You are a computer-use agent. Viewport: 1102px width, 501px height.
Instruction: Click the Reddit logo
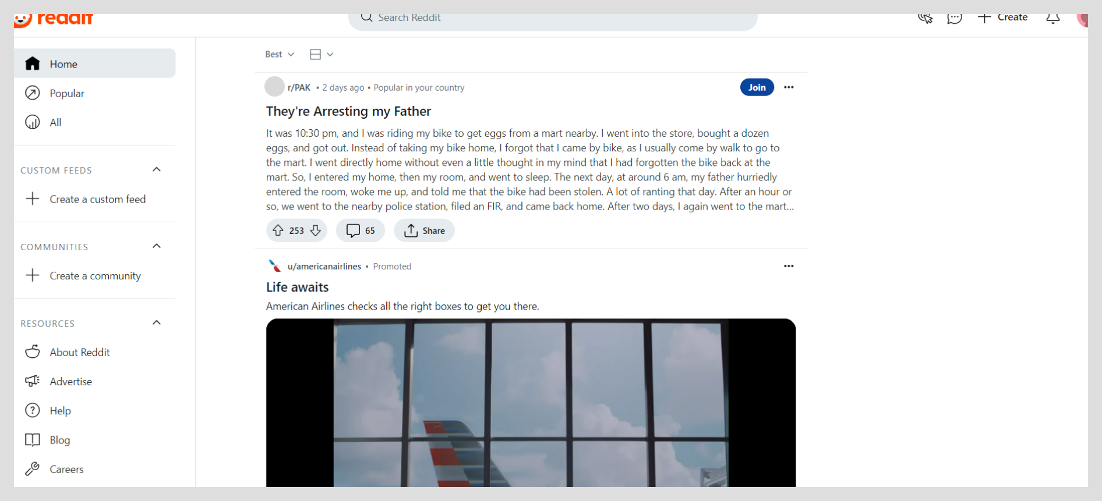[54, 20]
